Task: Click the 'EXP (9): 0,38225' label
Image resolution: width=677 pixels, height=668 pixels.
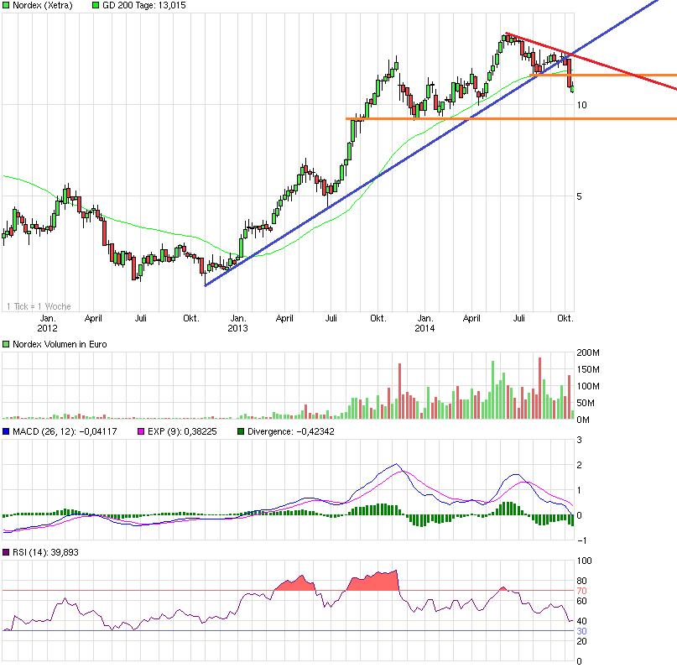Action: (x=182, y=431)
